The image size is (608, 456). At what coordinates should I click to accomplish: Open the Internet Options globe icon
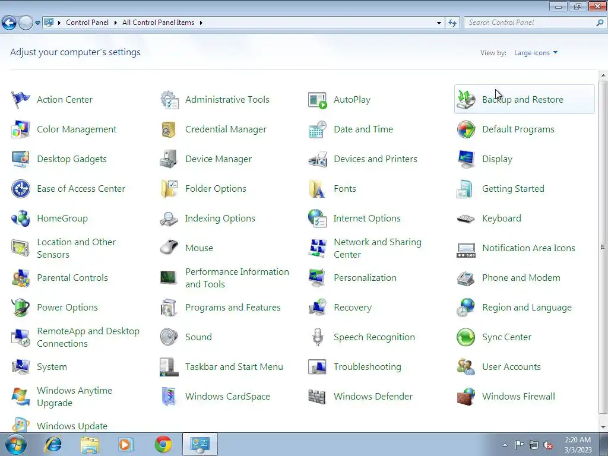click(x=318, y=218)
